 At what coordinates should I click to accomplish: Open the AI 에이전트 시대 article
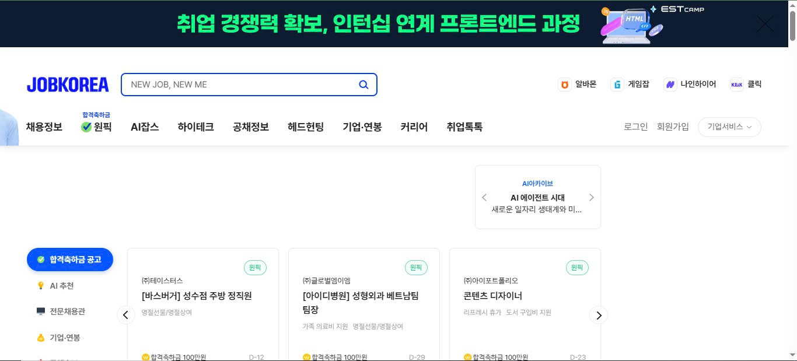tap(537, 198)
